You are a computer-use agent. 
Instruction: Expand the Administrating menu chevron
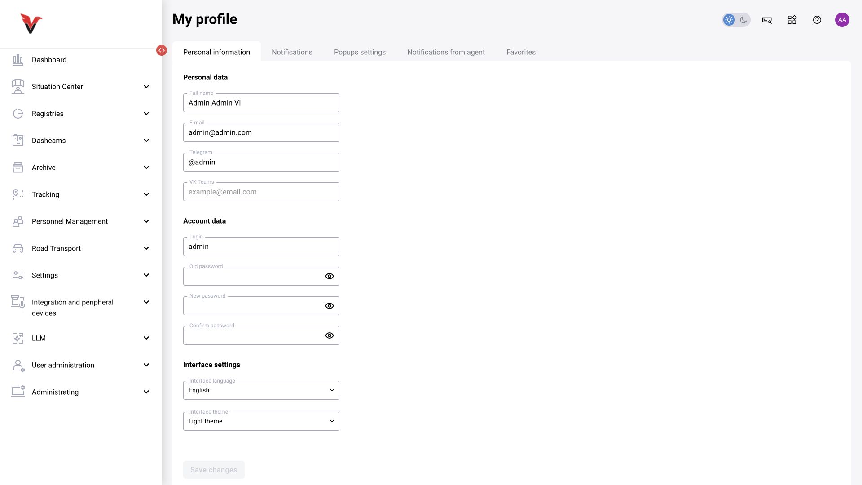click(146, 392)
